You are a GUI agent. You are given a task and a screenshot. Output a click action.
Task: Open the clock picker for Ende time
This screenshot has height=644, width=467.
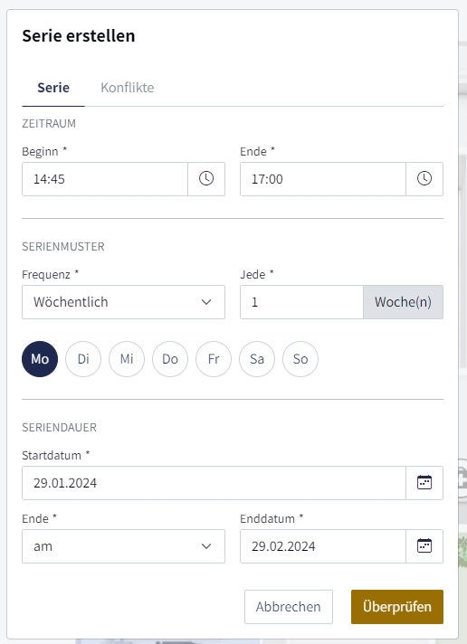[x=424, y=179]
